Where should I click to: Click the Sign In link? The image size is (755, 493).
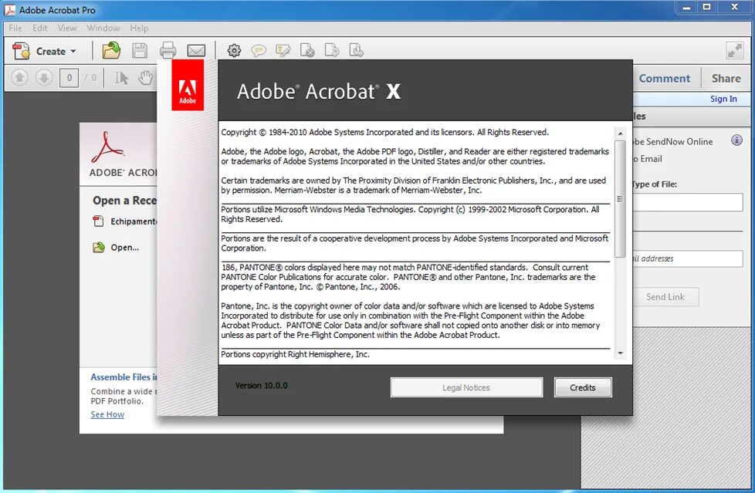(x=723, y=99)
